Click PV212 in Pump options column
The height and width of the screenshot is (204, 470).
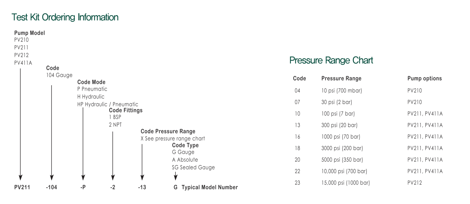pyautogui.click(x=415, y=183)
